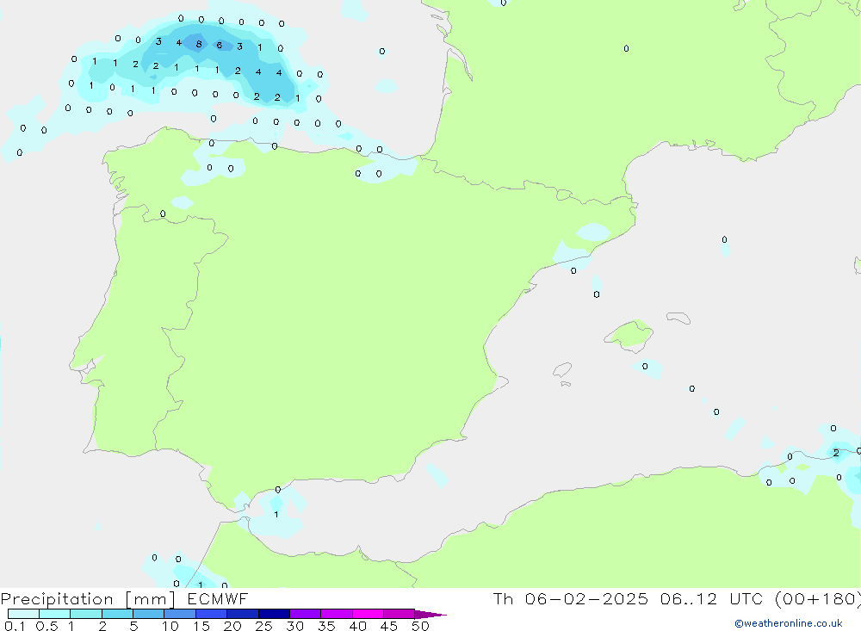Click the '6' precipitation value over Biscay
This screenshot has width=861, height=631.
coord(219,45)
